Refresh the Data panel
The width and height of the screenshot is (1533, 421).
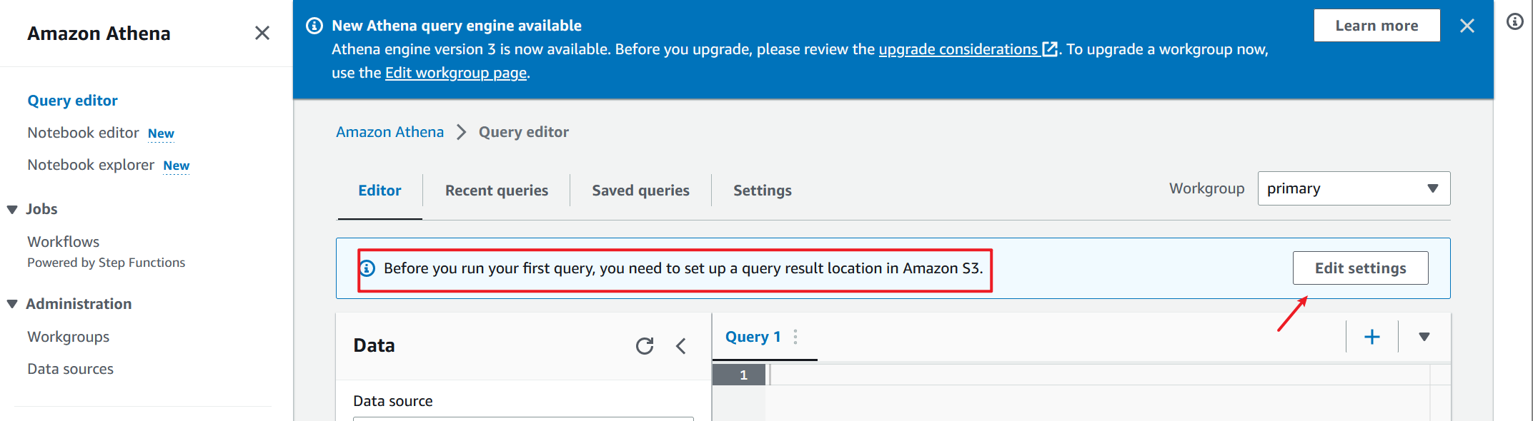[x=645, y=346]
